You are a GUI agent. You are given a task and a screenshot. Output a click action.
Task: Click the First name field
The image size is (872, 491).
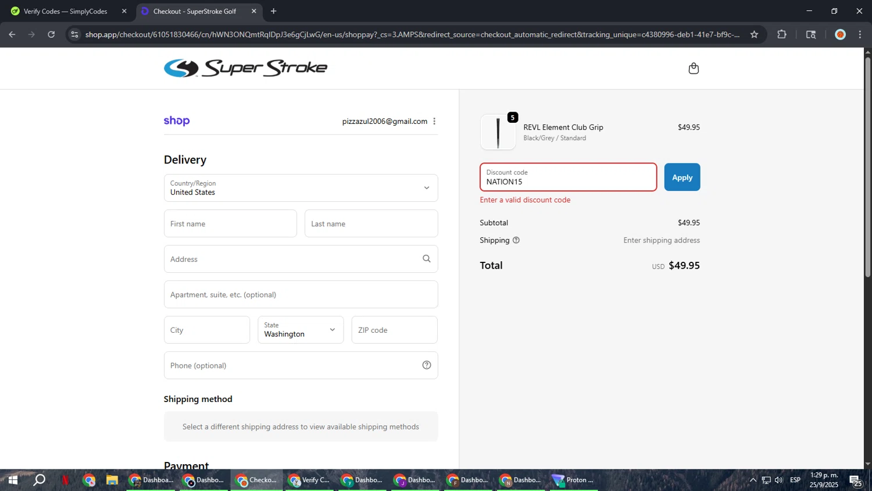click(x=230, y=223)
